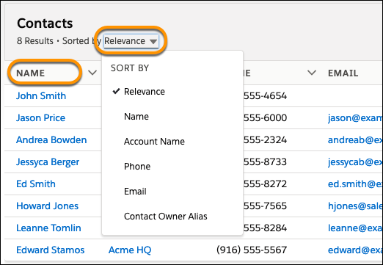Click phone number ending 555-8733
Image resolution: width=383 pixels, height=265 pixels.
click(x=265, y=161)
